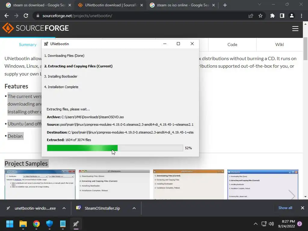Click the Debian list item
308x231 pixels.
15,136
